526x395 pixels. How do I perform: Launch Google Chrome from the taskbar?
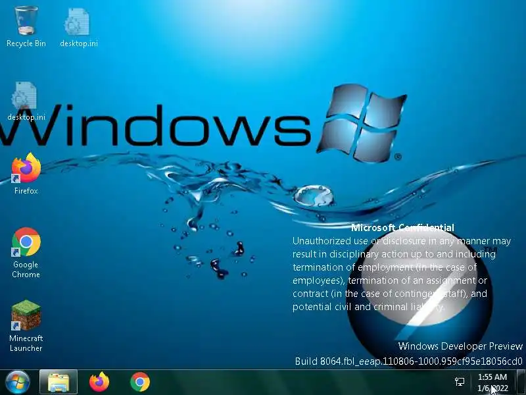140,382
